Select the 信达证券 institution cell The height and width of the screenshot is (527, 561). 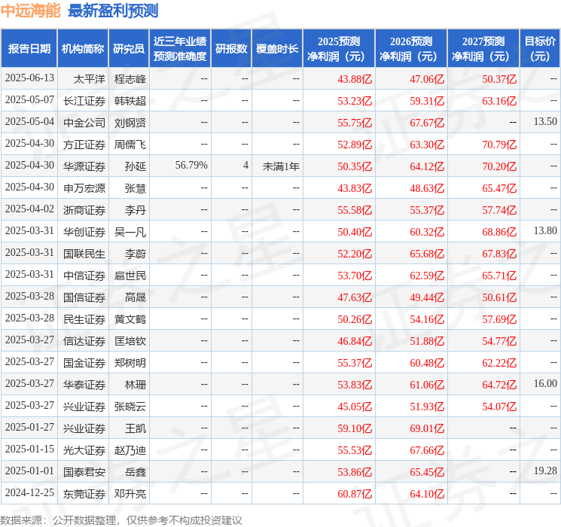click(84, 341)
